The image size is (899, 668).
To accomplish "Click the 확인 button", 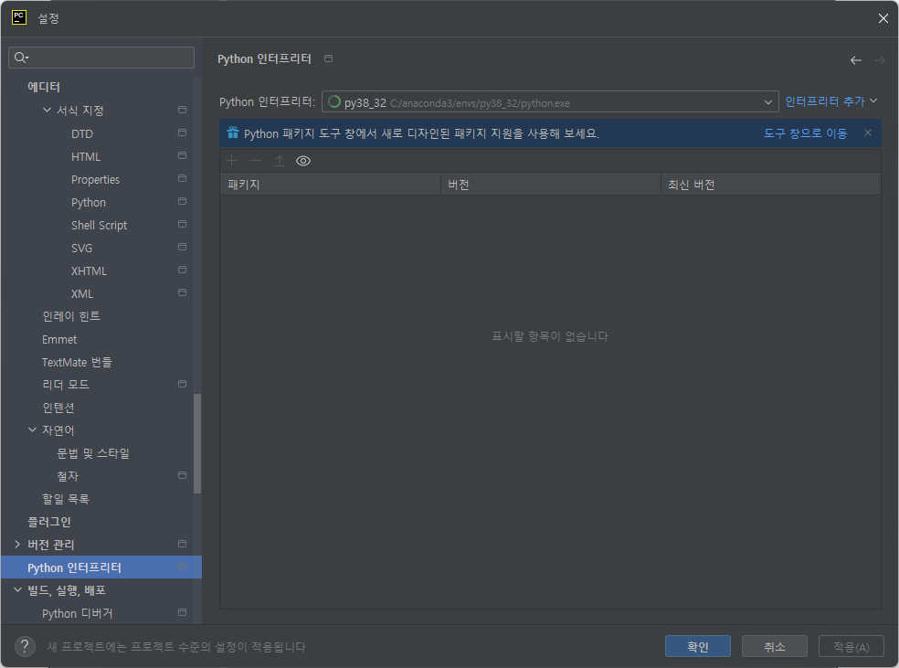I will [x=698, y=646].
